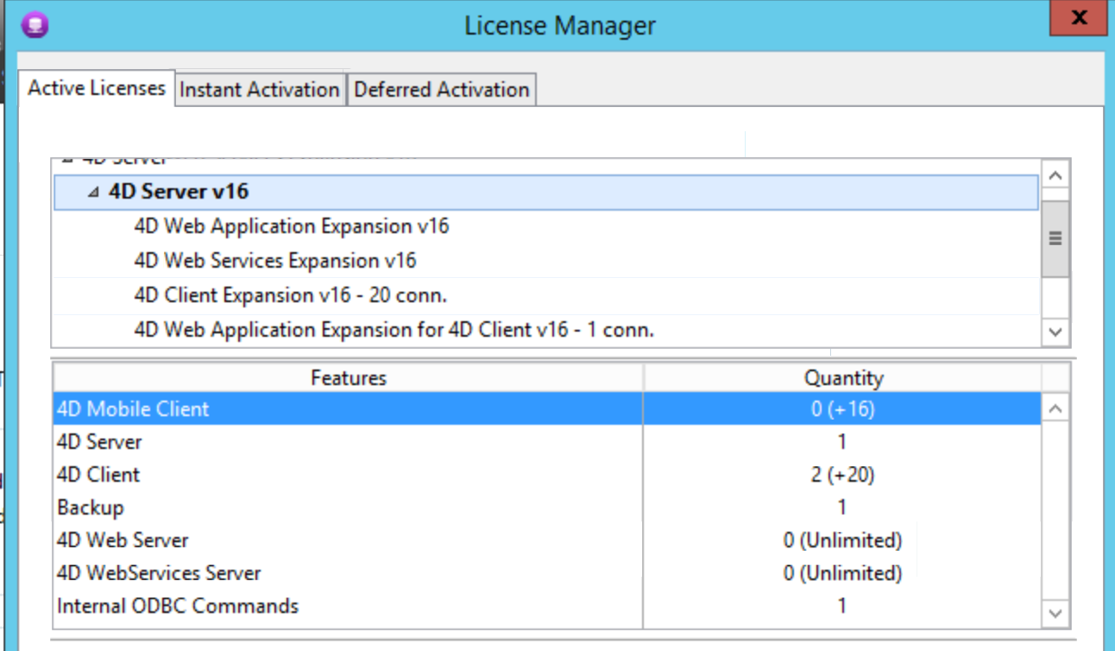
Task: Select the 4D Mobile Client feature row
Action: (x=547, y=408)
